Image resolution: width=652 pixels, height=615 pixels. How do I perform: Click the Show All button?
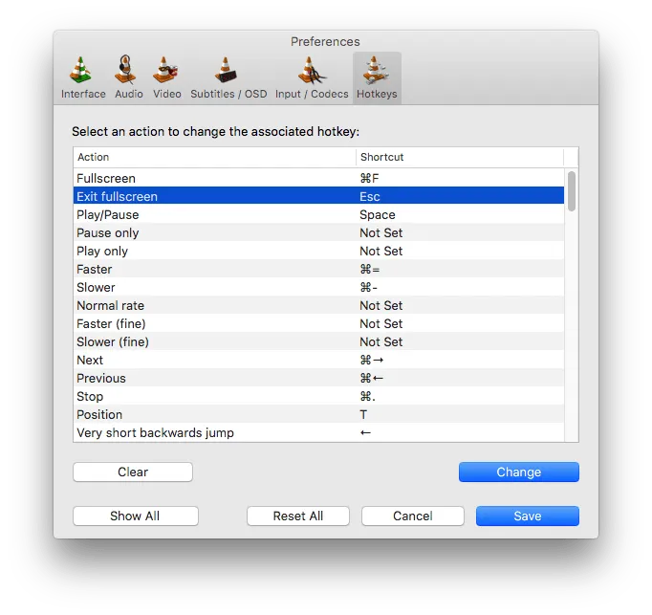(135, 516)
